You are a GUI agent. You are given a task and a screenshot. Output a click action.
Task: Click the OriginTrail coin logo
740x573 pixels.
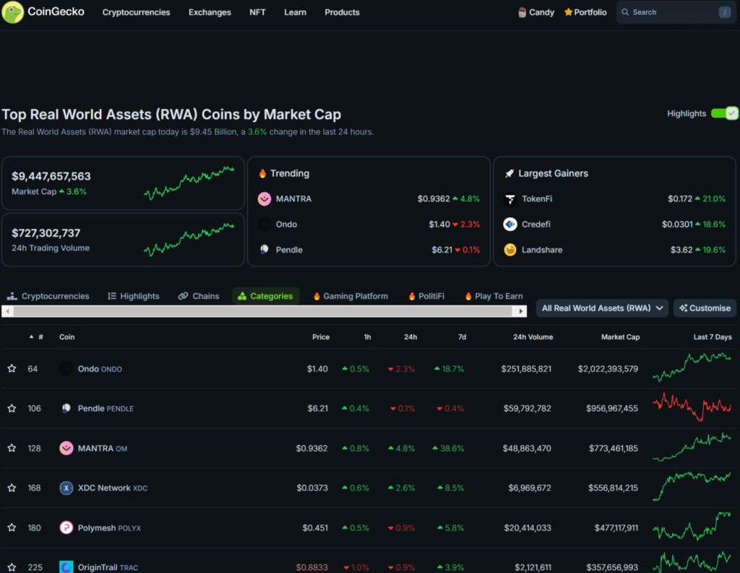pyautogui.click(x=66, y=567)
